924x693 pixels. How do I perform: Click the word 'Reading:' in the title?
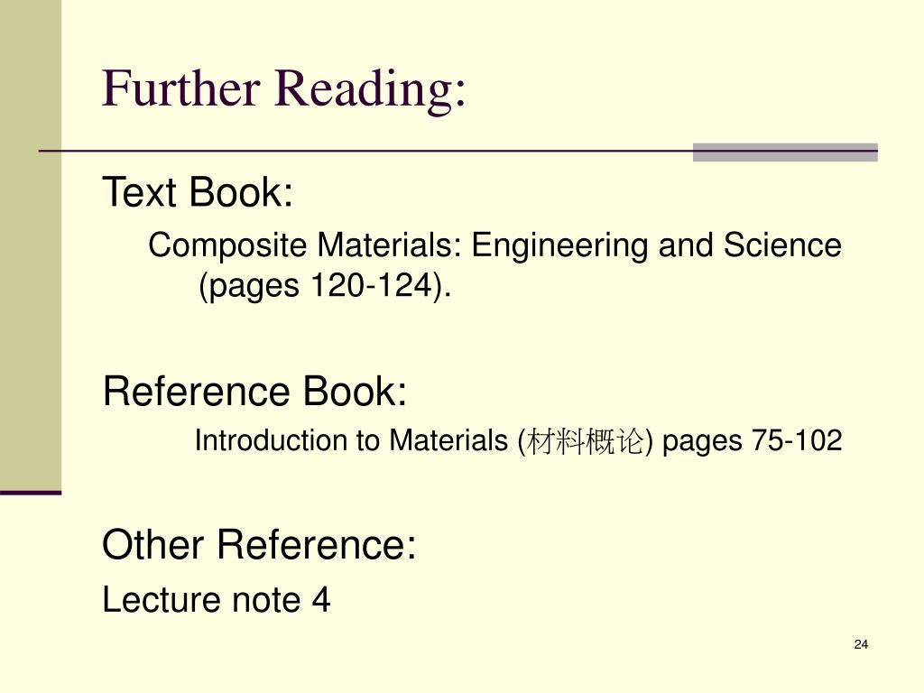point(371,89)
